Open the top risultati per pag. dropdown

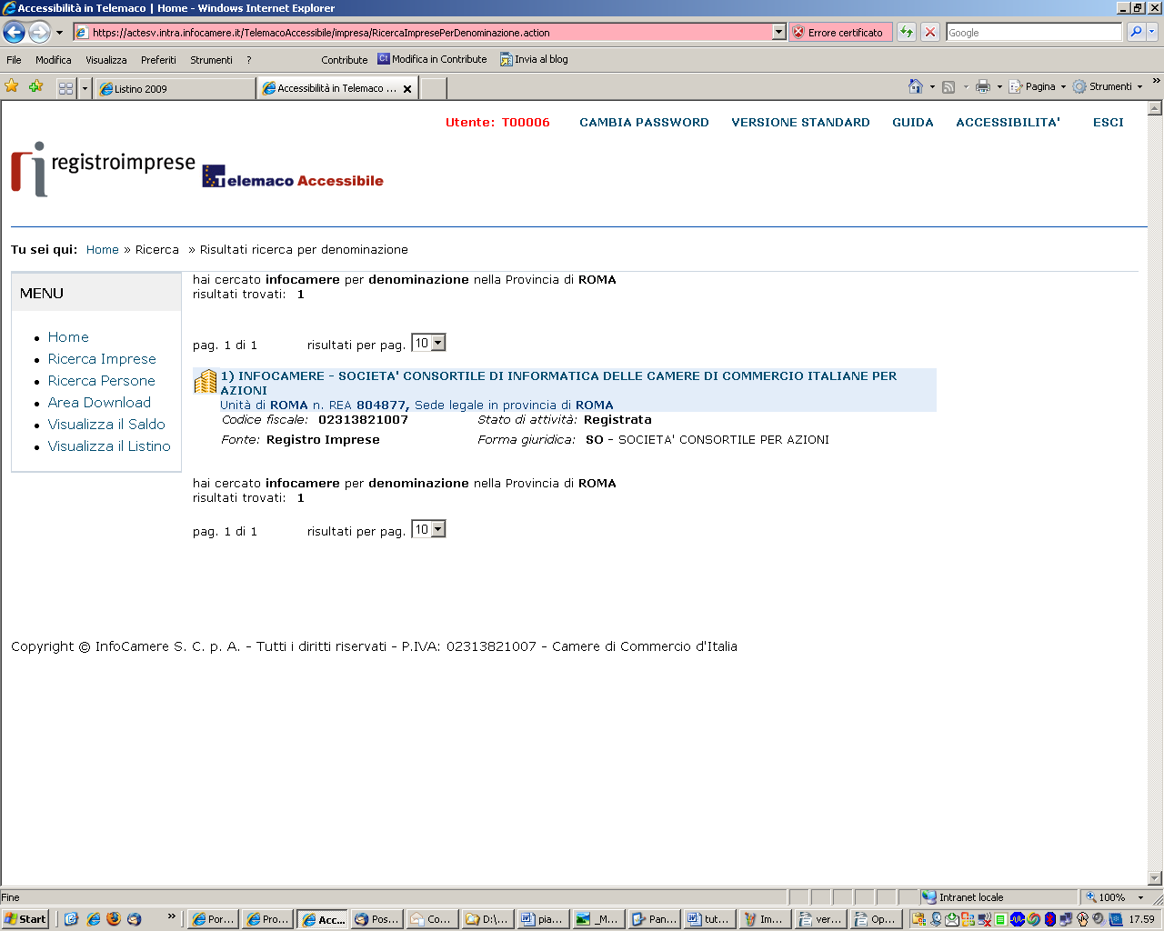click(428, 343)
